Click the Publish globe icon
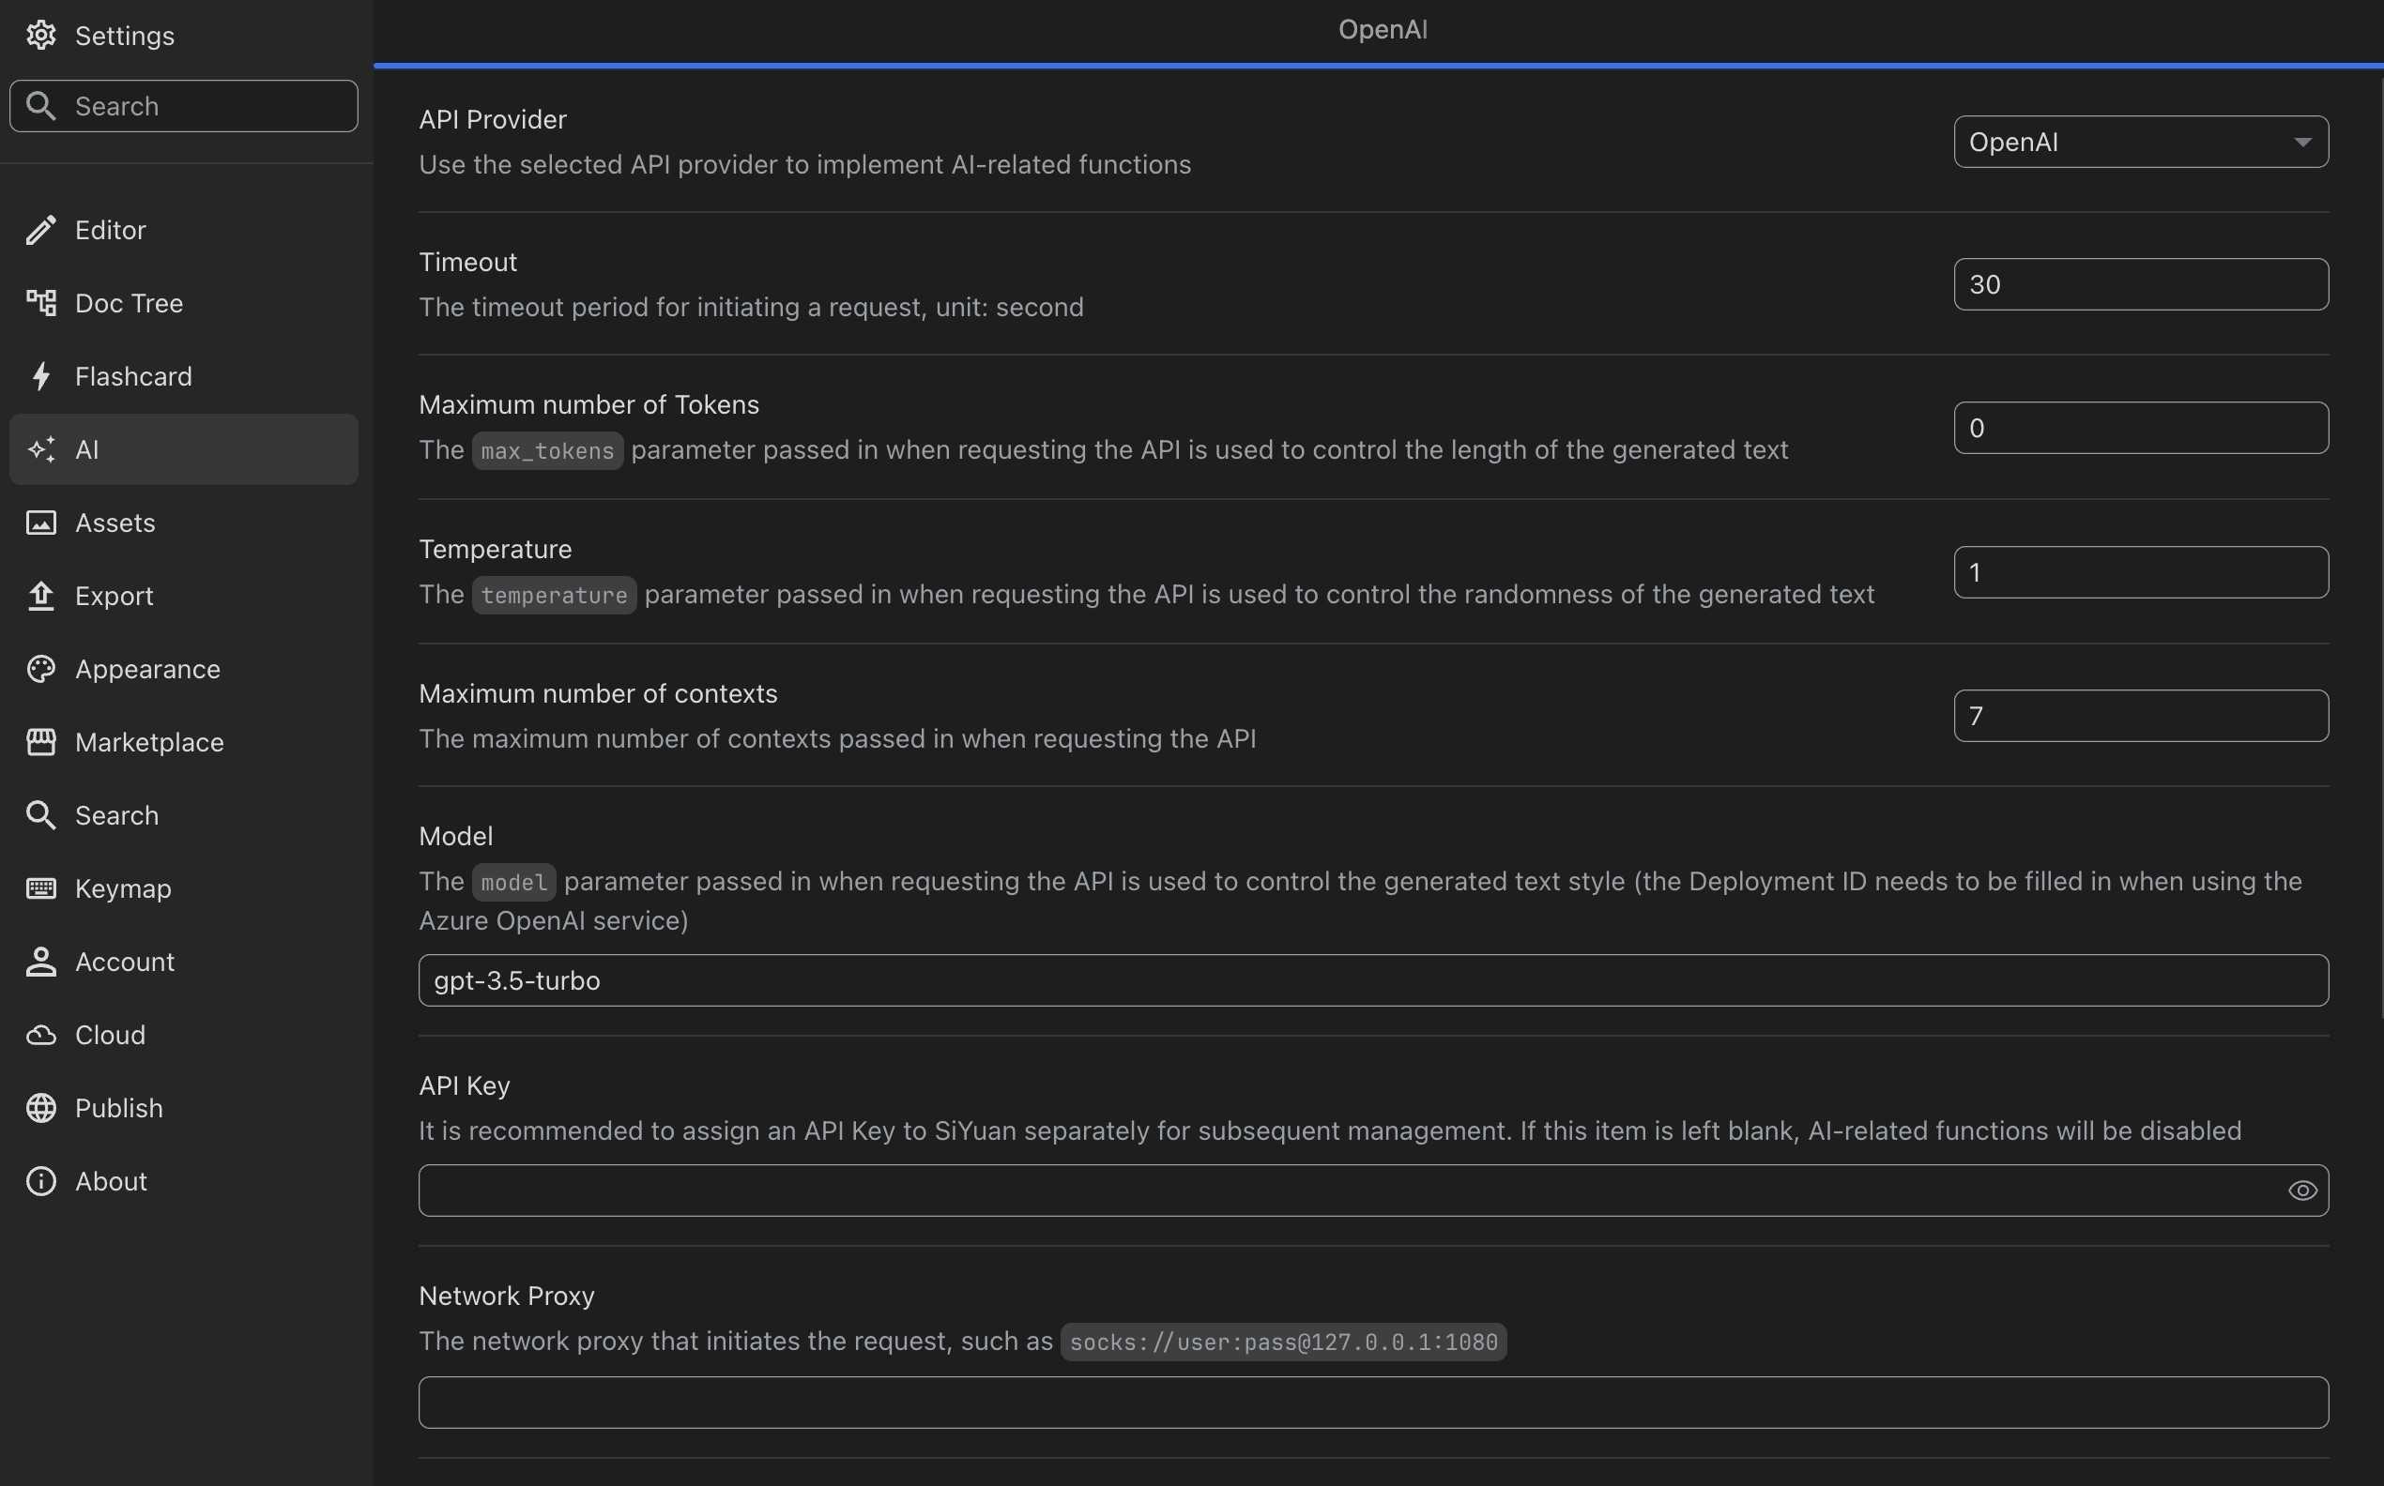2384x1486 pixels. click(x=40, y=1108)
